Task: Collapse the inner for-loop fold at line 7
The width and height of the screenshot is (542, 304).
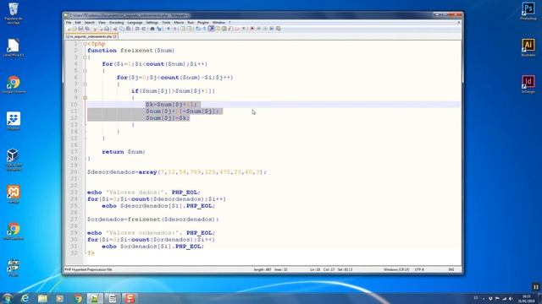Action: tap(85, 84)
